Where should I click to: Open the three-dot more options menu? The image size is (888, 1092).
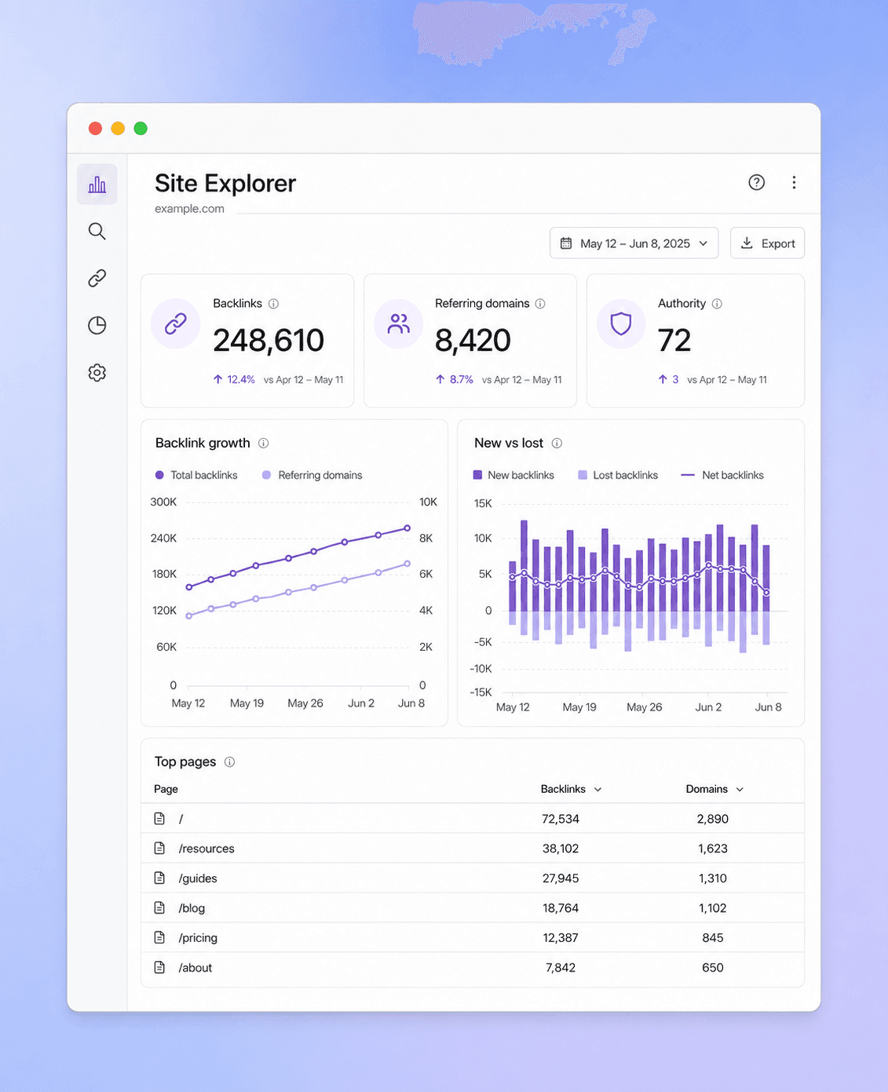point(794,182)
